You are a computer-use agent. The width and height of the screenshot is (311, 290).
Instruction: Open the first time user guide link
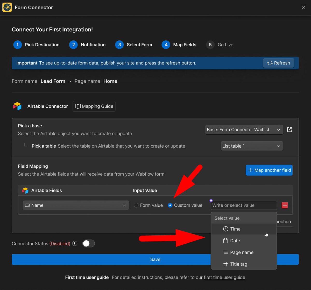pos(224,277)
